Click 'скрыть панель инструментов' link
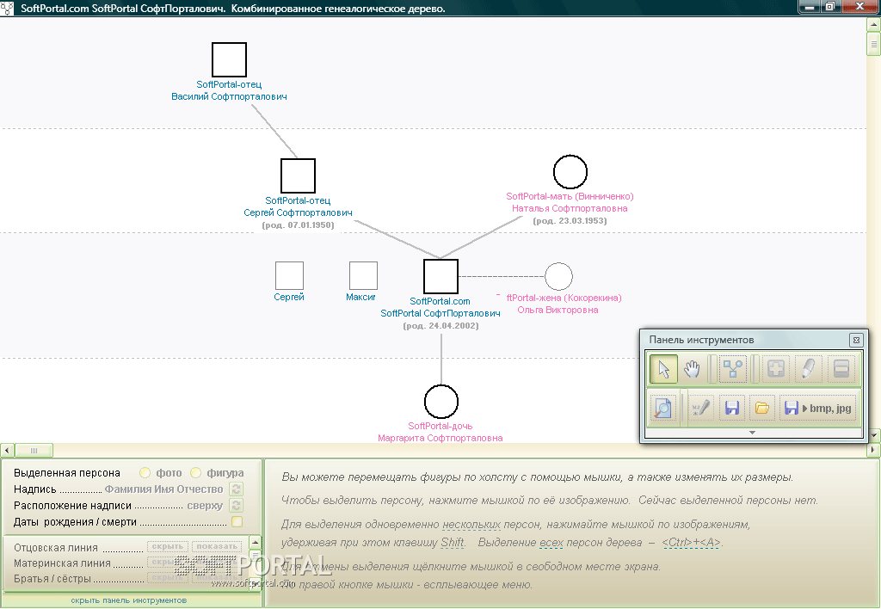Viewport: 881px width, 609px height. 129,600
